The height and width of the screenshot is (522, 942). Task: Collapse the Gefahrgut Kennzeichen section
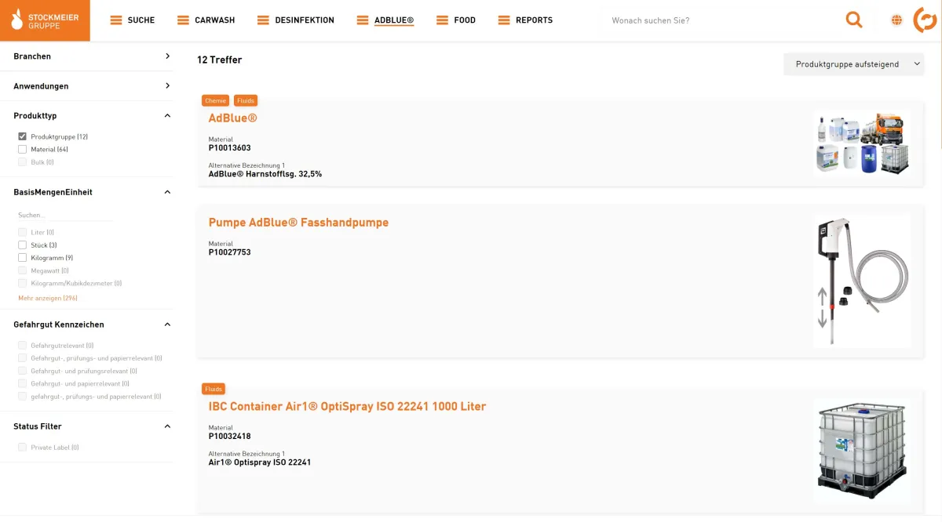pos(167,324)
